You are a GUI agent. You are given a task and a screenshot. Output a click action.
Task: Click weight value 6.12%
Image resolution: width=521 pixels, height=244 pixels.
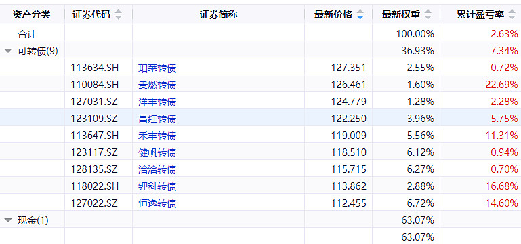pos(420,152)
